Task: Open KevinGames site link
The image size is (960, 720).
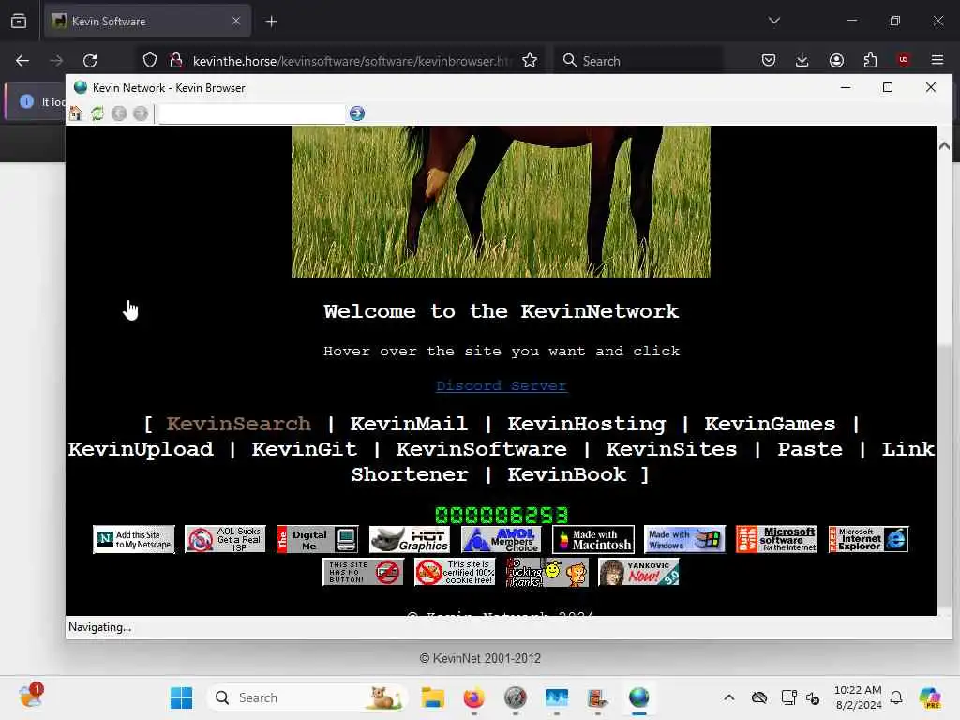Action: coord(770,424)
